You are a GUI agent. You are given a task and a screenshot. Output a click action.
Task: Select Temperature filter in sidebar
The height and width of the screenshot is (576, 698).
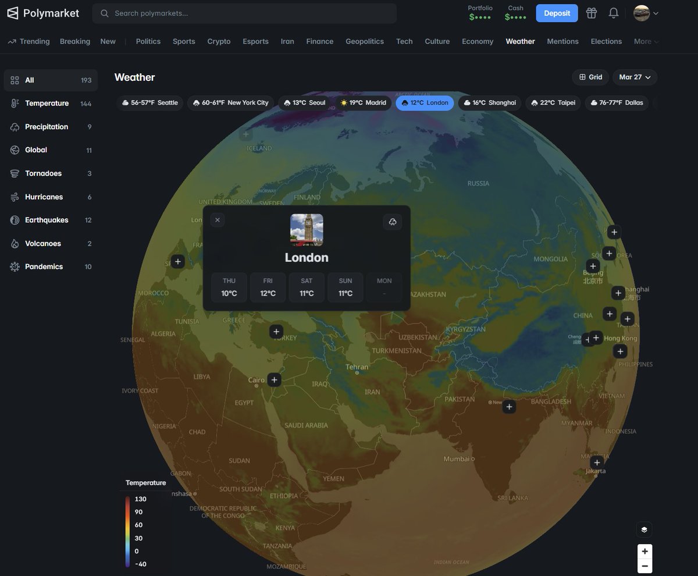click(51, 104)
